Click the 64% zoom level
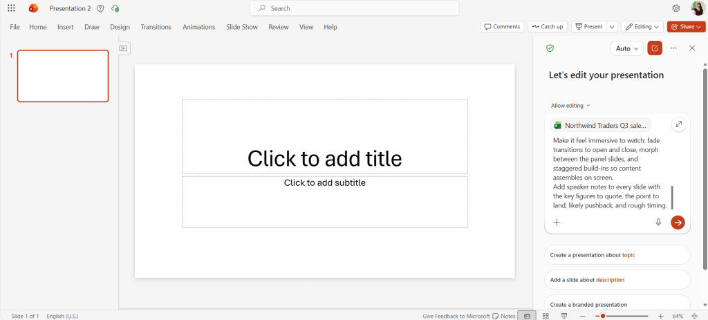Viewport: 708px width, 320px height. tap(678, 316)
